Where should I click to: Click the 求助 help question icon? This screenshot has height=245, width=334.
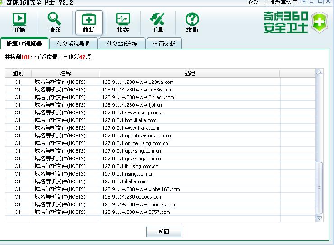[192, 23]
